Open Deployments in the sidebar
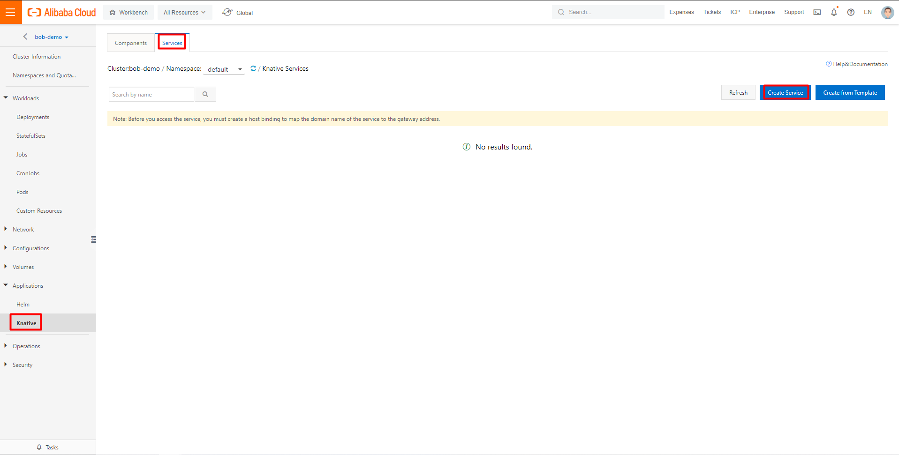 coord(33,117)
